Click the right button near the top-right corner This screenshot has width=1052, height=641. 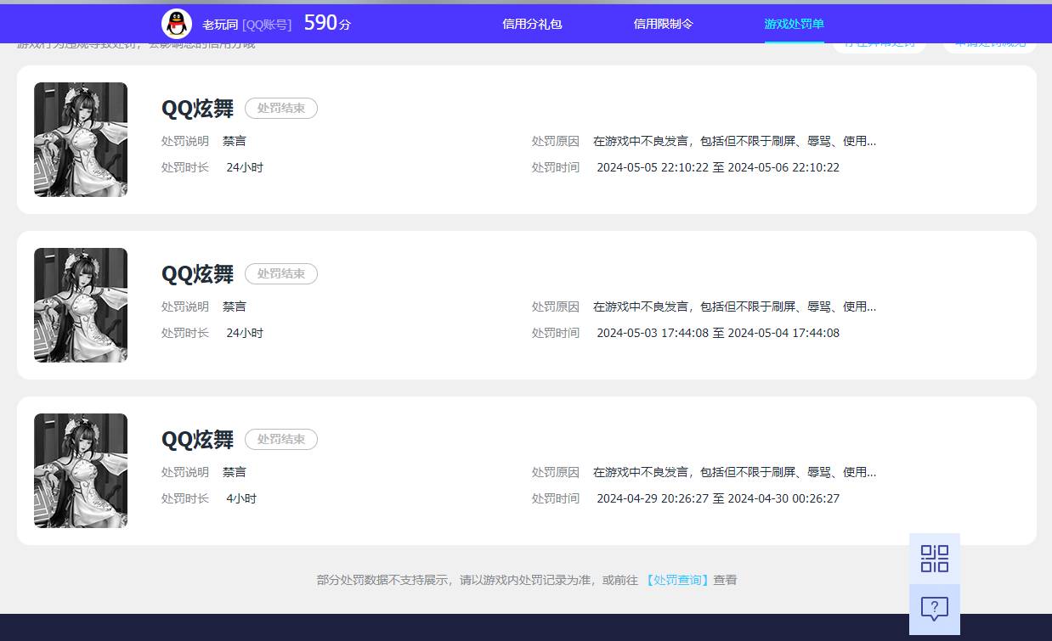[988, 41]
